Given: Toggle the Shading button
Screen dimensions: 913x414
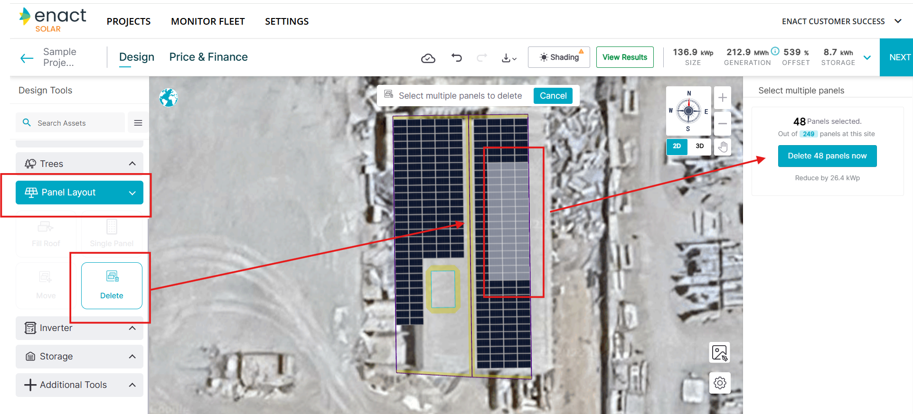Looking at the screenshot, I should pyautogui.click(x=559, y=57).
